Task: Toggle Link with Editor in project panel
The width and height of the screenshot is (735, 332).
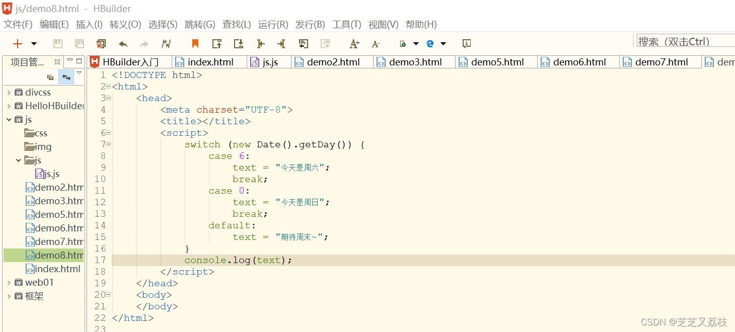Action: coord(66,77)
